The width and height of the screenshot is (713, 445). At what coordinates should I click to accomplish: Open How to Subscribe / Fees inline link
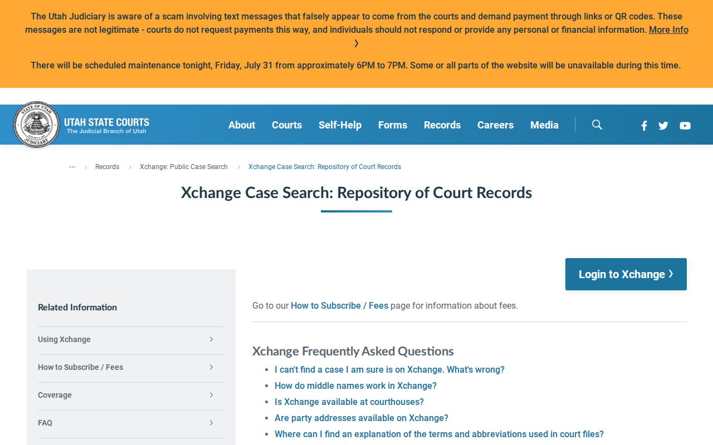(x=339, y=305)
